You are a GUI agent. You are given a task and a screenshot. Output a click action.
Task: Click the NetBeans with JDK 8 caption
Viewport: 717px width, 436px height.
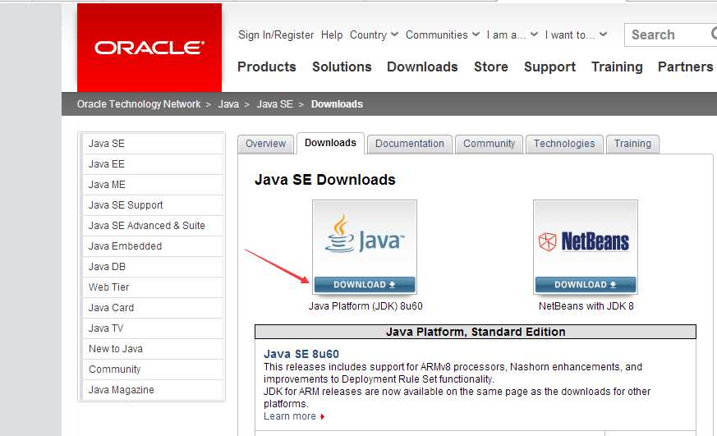[586, 306]
